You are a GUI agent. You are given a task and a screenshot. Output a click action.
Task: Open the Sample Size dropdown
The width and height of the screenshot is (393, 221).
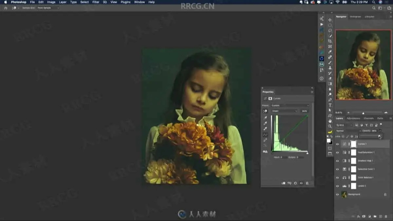pyautogui.click(x=48, y=8)
